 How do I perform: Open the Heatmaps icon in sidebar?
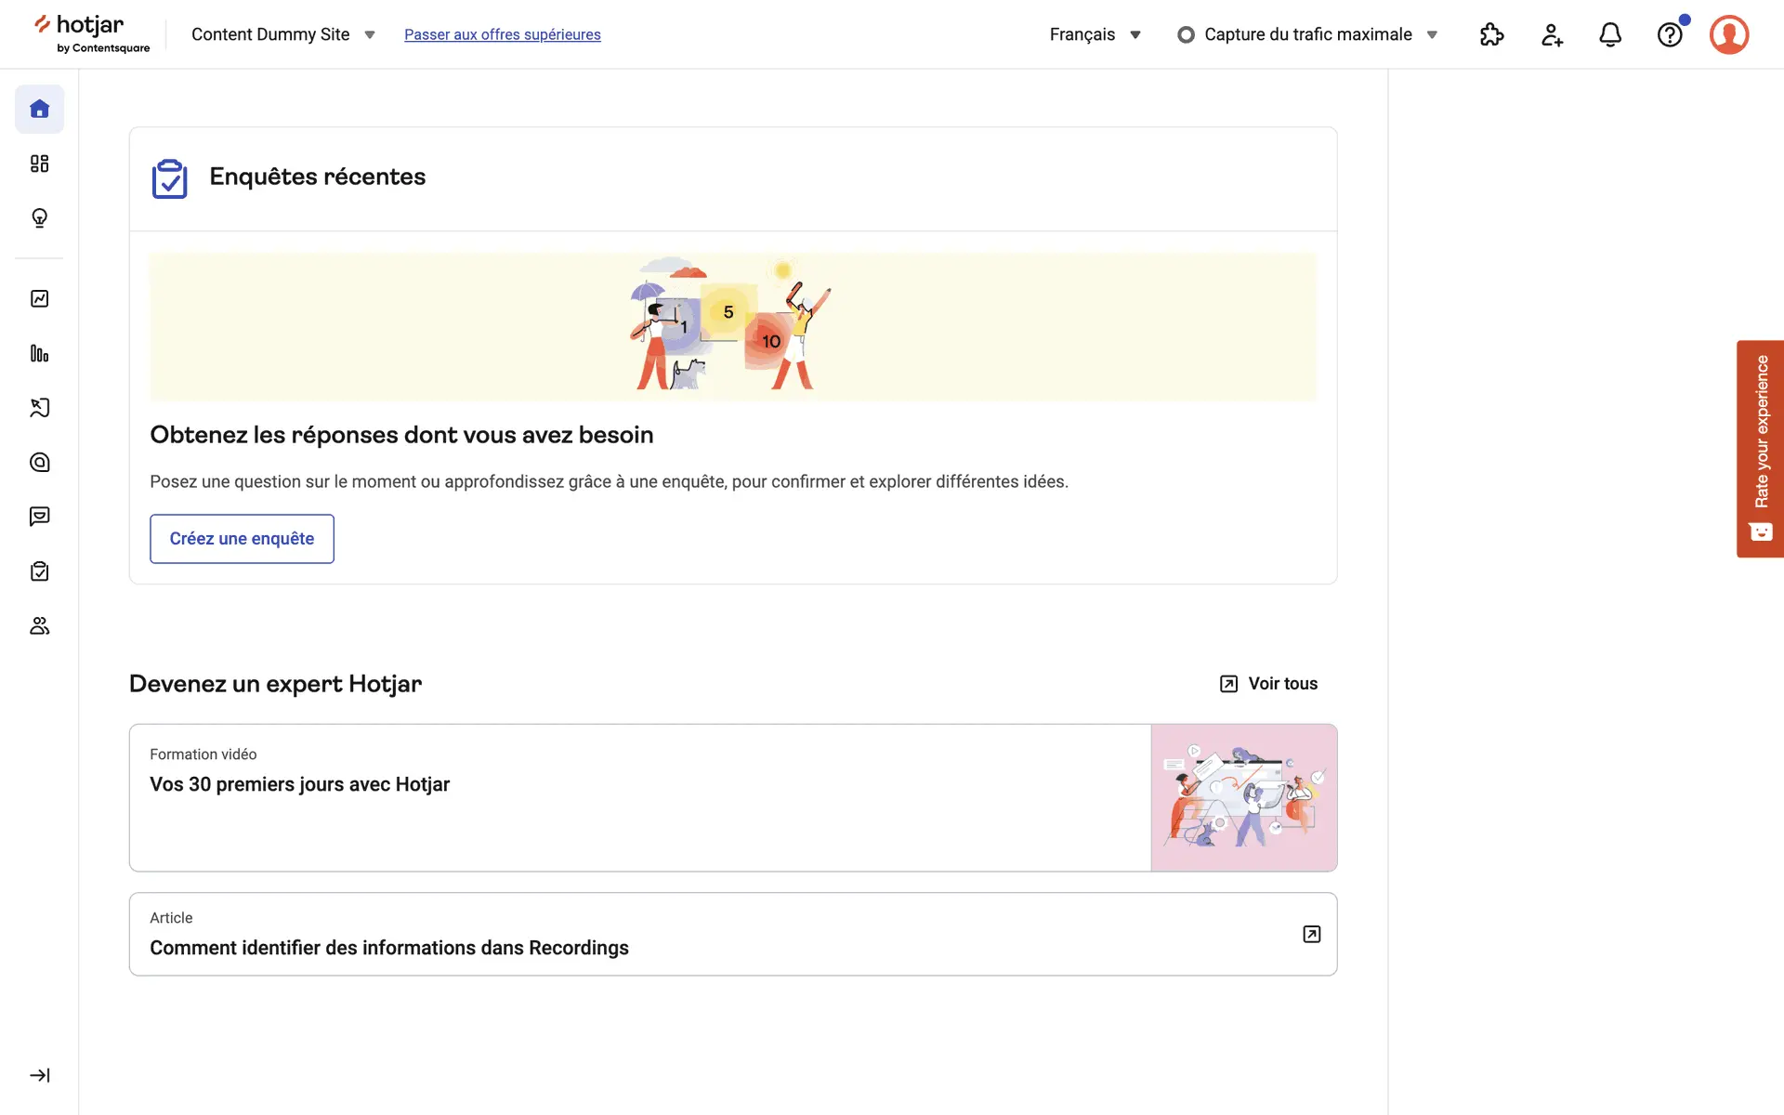(39, 462)
